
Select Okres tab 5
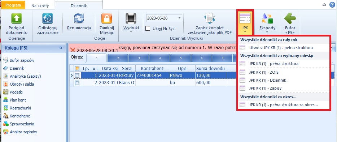[180, 58]
